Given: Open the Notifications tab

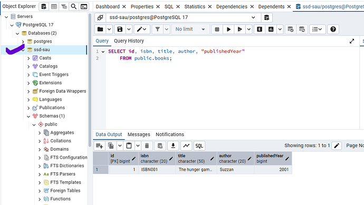Looking at the screenshot, I should click(x=170, y=134).
